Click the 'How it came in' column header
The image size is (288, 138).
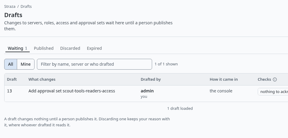pyautogui.click(x=224, y=79)
